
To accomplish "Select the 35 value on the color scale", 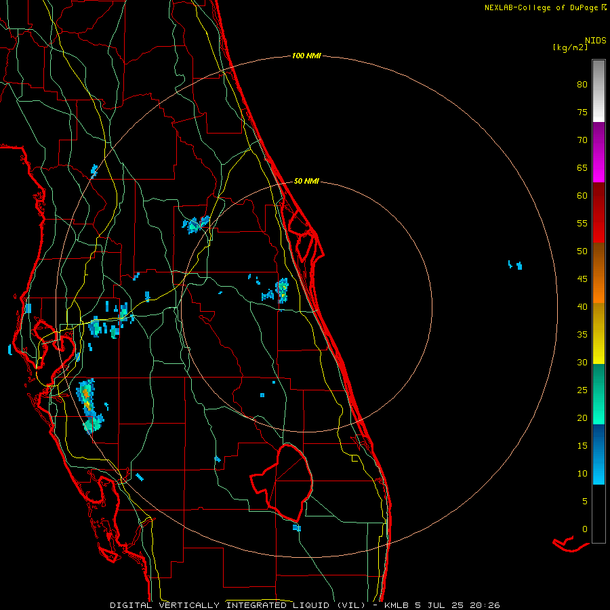I will (x=582, y=335).
